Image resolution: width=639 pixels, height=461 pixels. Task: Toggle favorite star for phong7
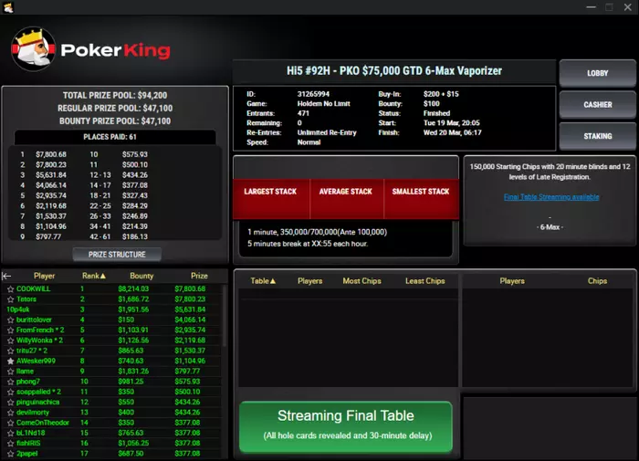[11, 382]
